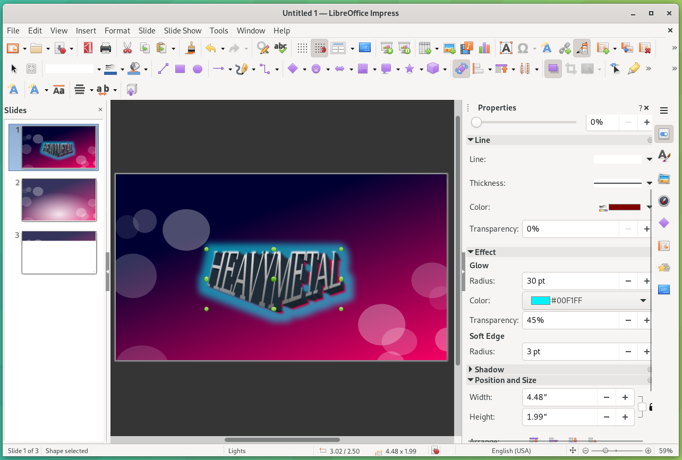Open the Format menu
The height and width of the screenshot is (460, 682).
[x=117, y=30]
